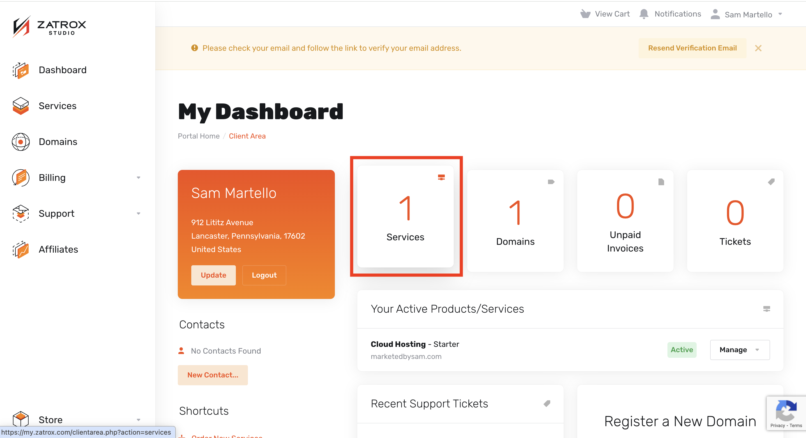Click the server icon on Services card
The height and width of the screenshot is (438, 806).
pyautogui.click(x=441, y=177)
